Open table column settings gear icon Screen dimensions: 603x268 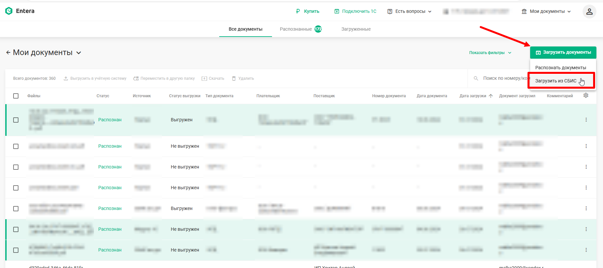pos(586,95)
